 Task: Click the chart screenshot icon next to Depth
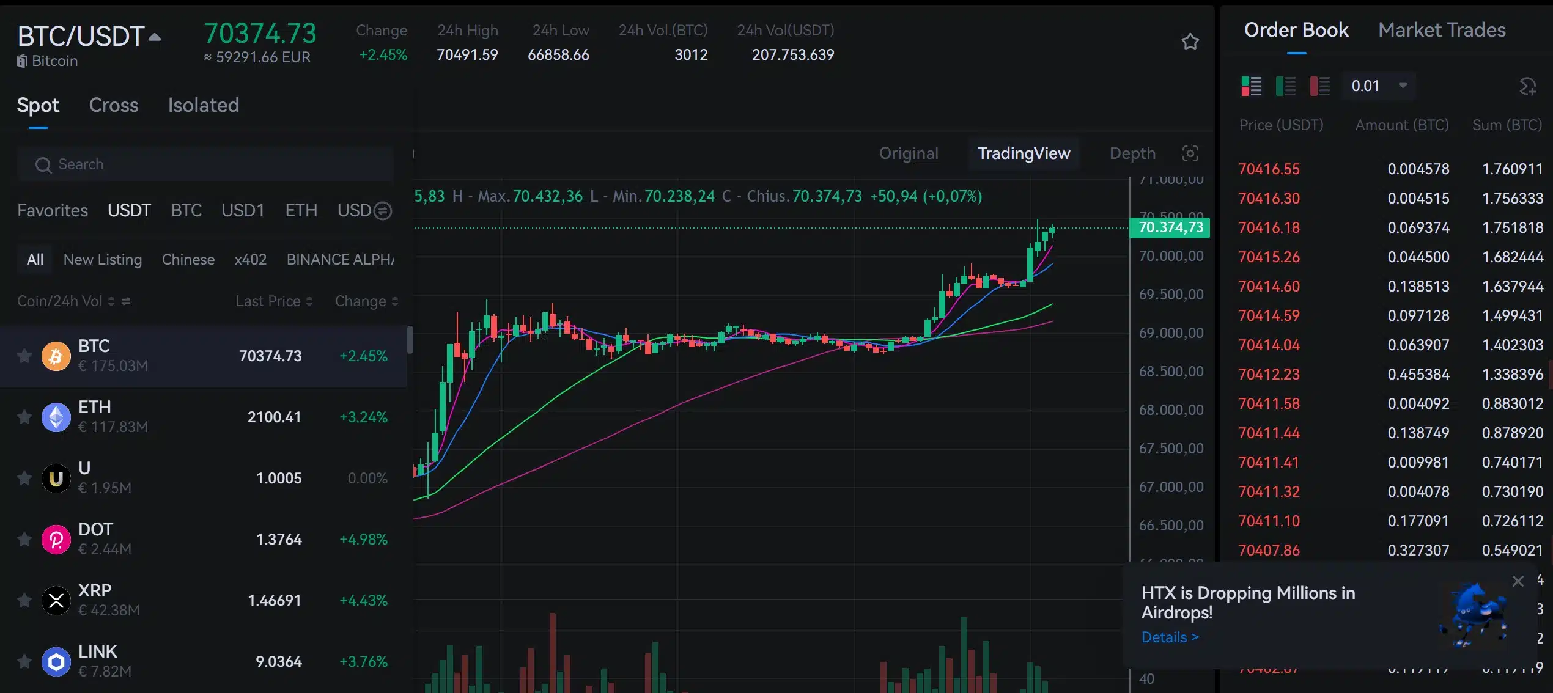[1190, 153]
